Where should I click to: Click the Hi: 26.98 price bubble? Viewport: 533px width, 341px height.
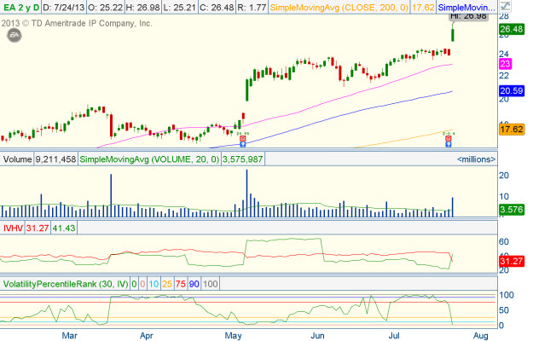tap(466, 16)
